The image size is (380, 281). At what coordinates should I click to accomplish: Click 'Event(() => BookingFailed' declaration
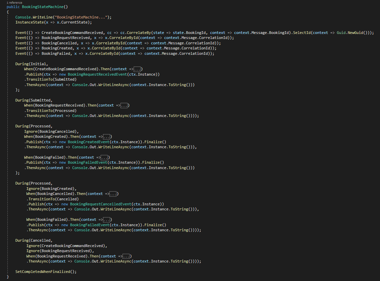tap(43, 53)
